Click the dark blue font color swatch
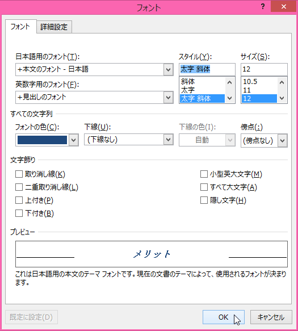Viewport: 298px width, 331px height. coord(42,140)
